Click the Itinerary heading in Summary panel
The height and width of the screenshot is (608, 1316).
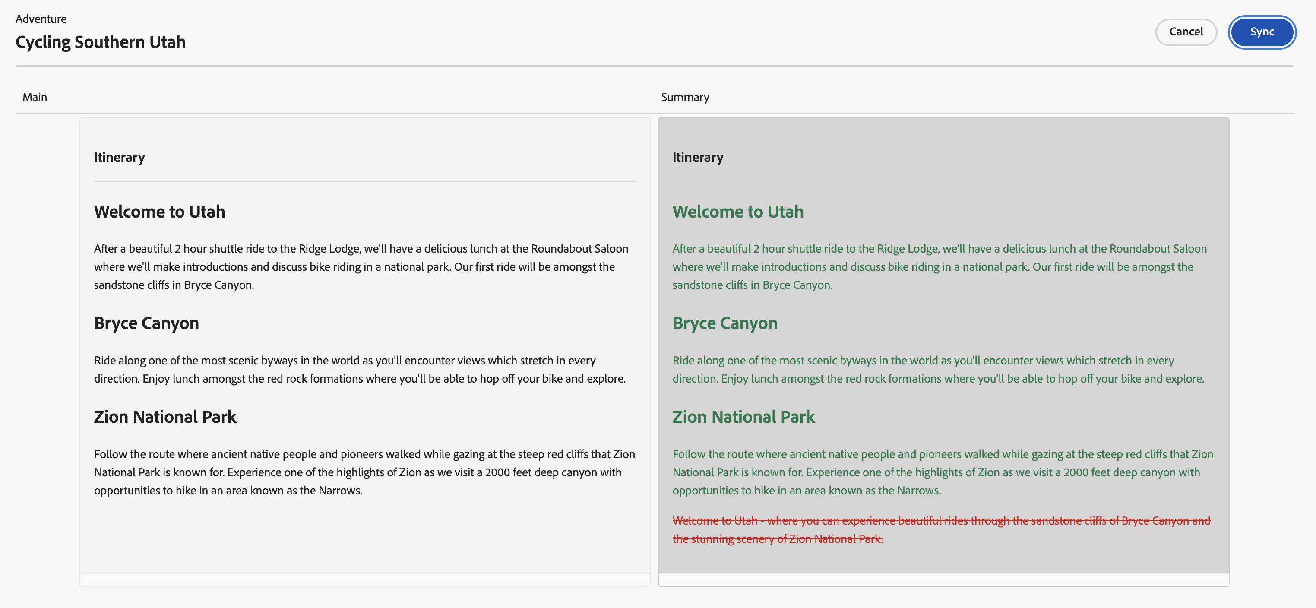(698, 157)
